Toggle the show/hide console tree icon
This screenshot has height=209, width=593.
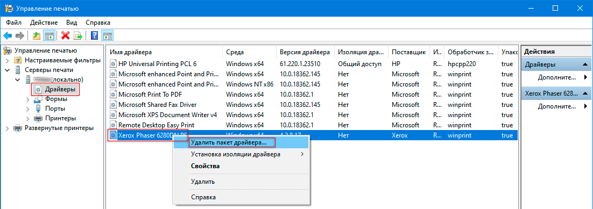point(48,35)
